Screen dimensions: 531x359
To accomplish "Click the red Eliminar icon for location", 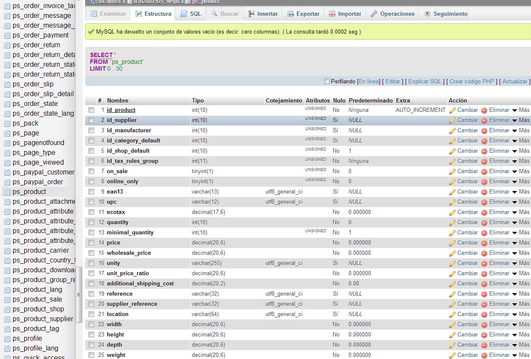I will point(484,314).
